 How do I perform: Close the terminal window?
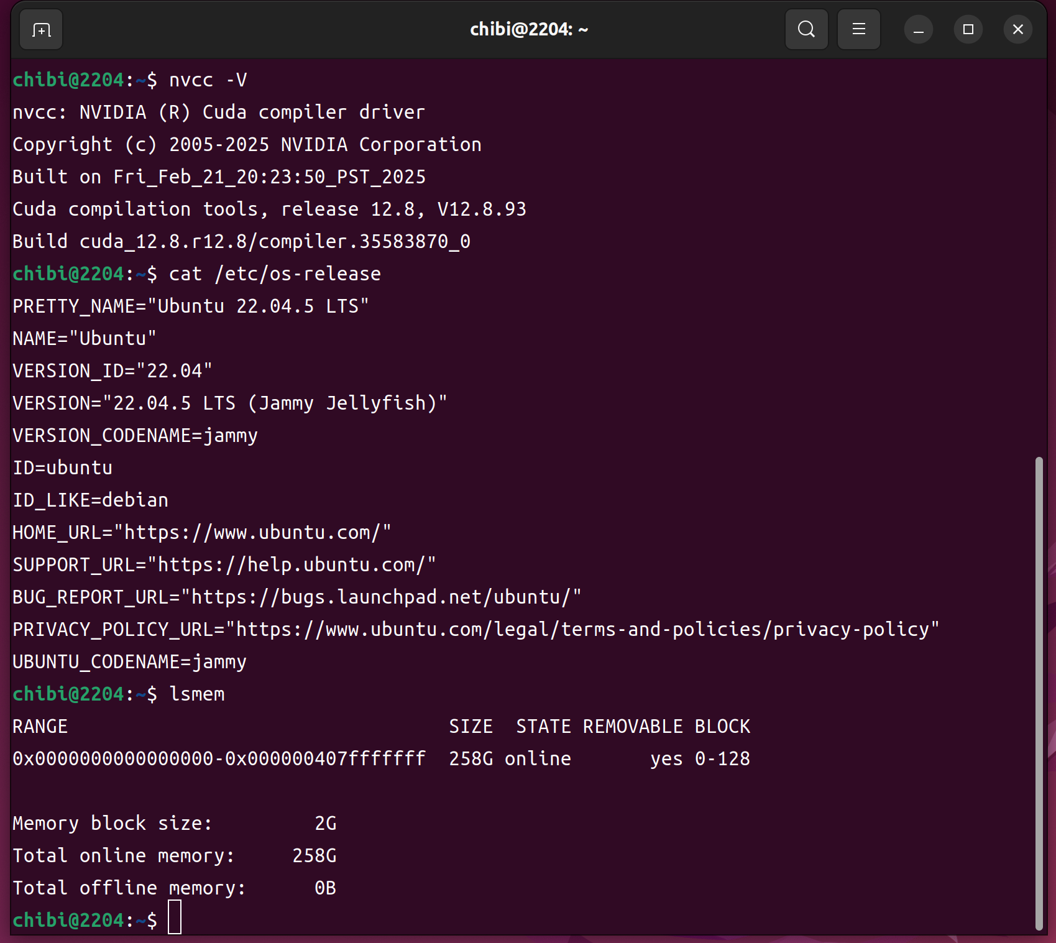[x=1017, y=29]
